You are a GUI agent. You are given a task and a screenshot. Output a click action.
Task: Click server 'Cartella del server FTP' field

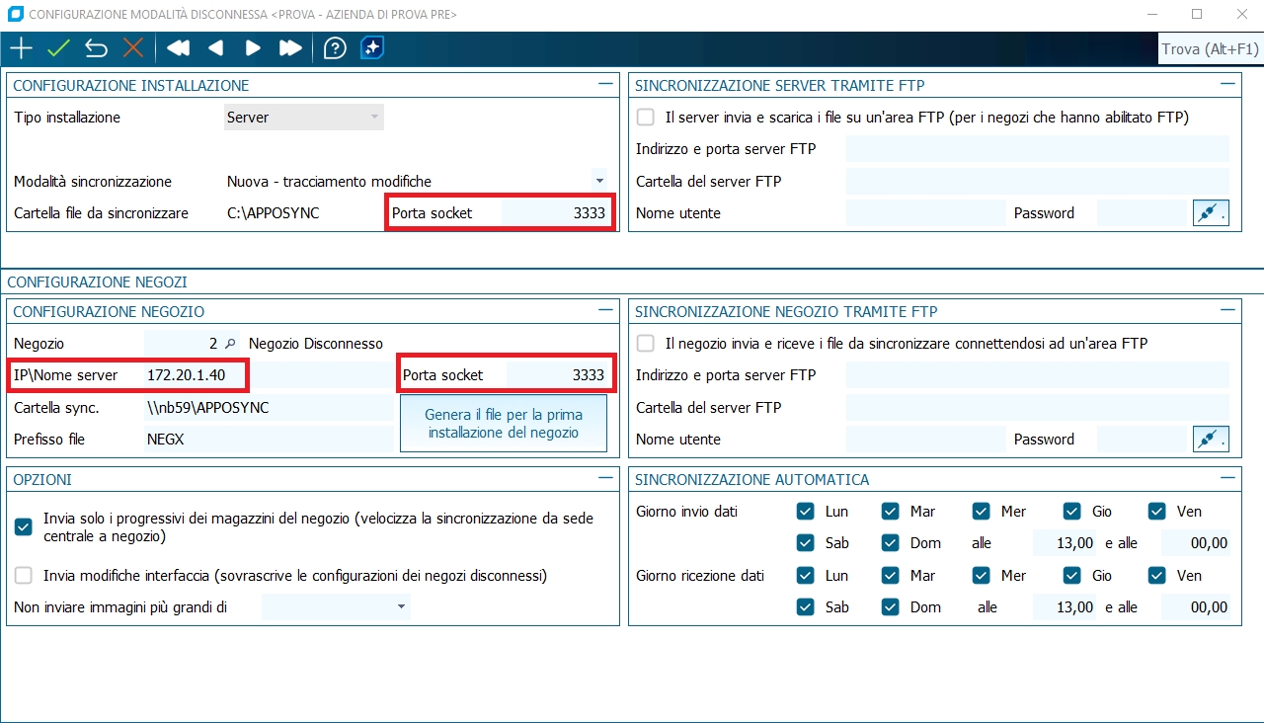pos(1038,181)
